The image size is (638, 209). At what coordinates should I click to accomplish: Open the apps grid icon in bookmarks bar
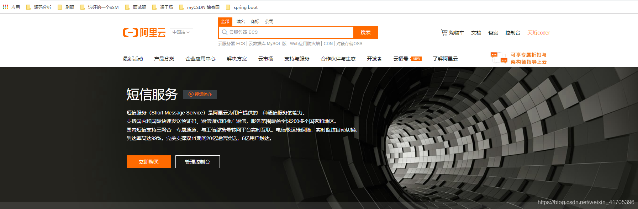point(5,7)
